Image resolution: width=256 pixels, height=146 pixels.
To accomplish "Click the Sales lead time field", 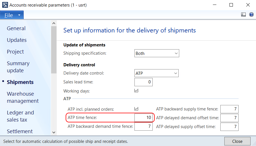I will coord(144,82).
